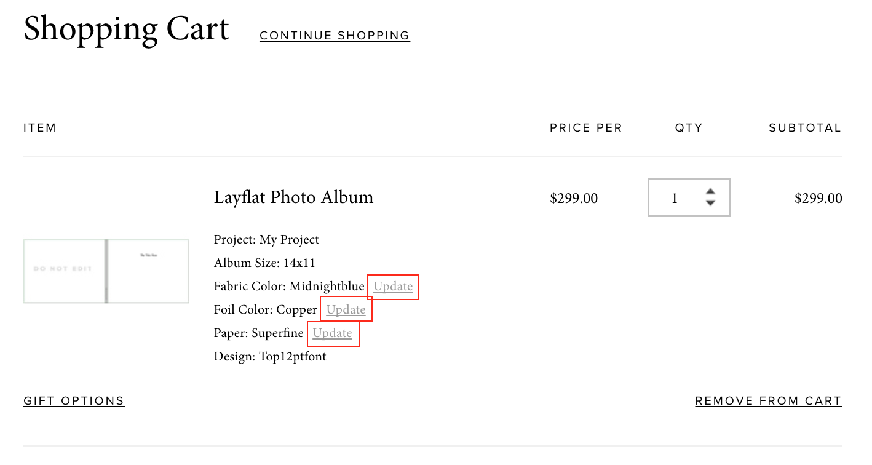Click the Design: Top12ptfont text
The height and width of the screenshot is (465, 872).
[270, 357]
